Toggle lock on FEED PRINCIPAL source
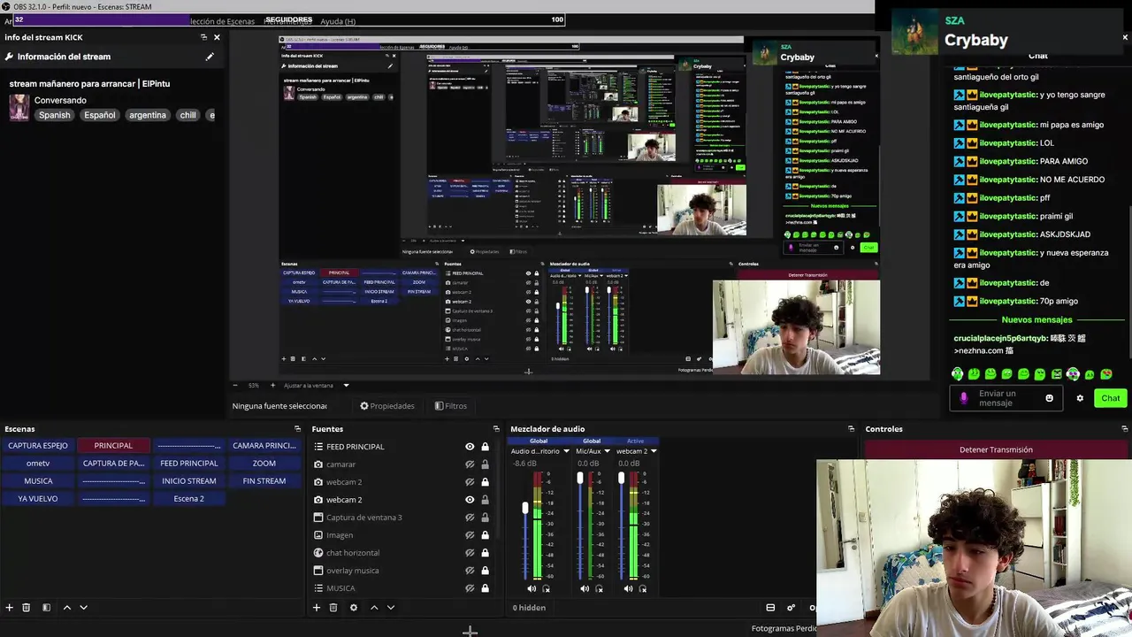Screen dimensions: 1132x637 tap(485, 447)
